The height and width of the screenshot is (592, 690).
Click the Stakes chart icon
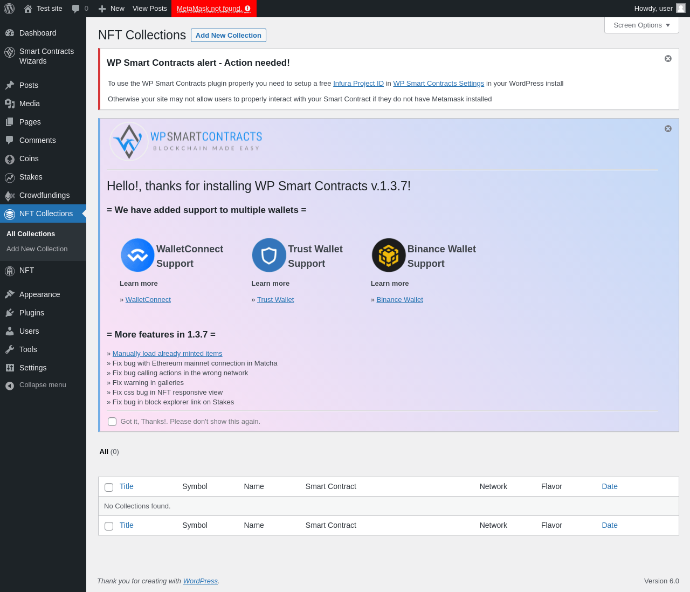[10, 177]
